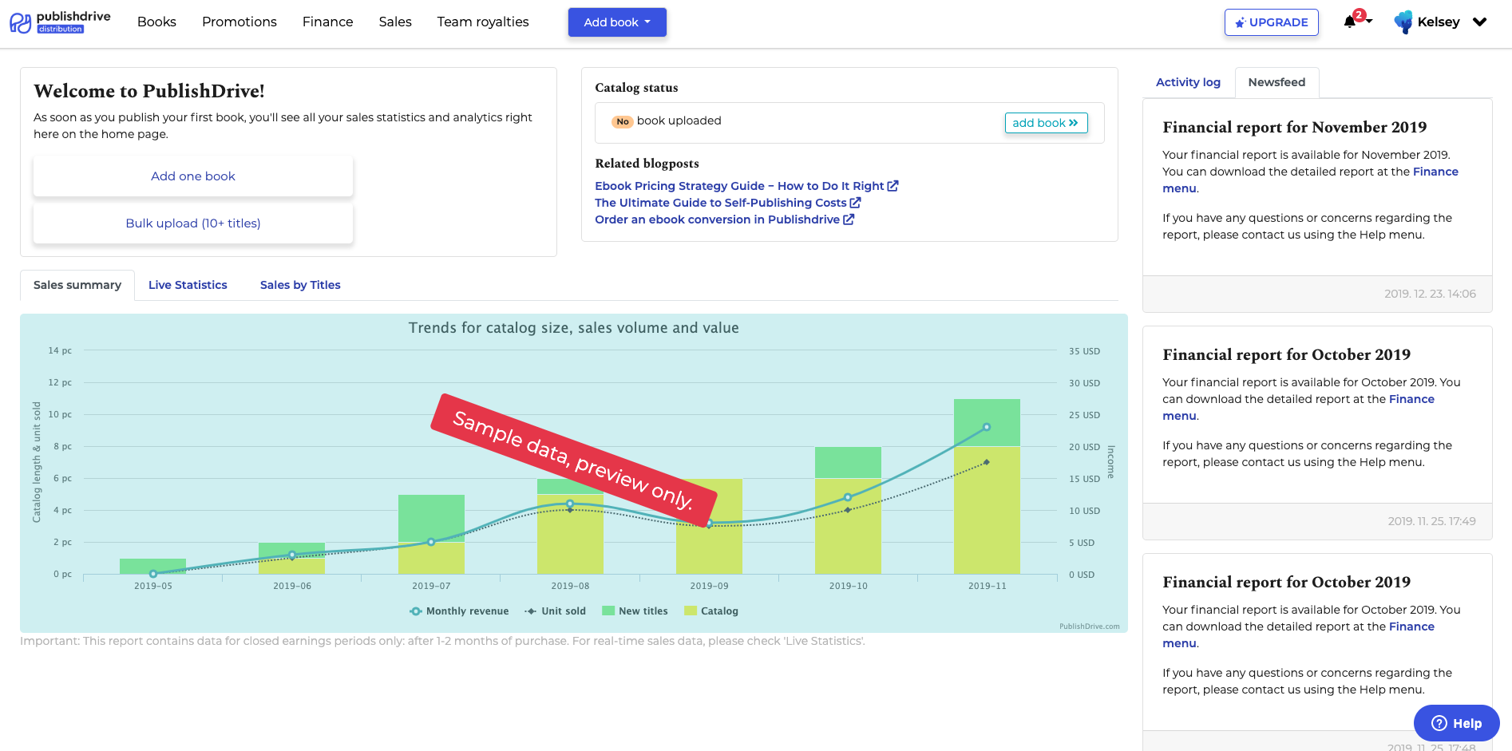
Task: Open the Team royalties menu
Action: [483, 22]
